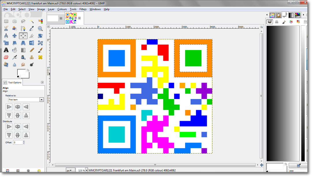Choose the Free Select lasso tool

coord(23,21)
